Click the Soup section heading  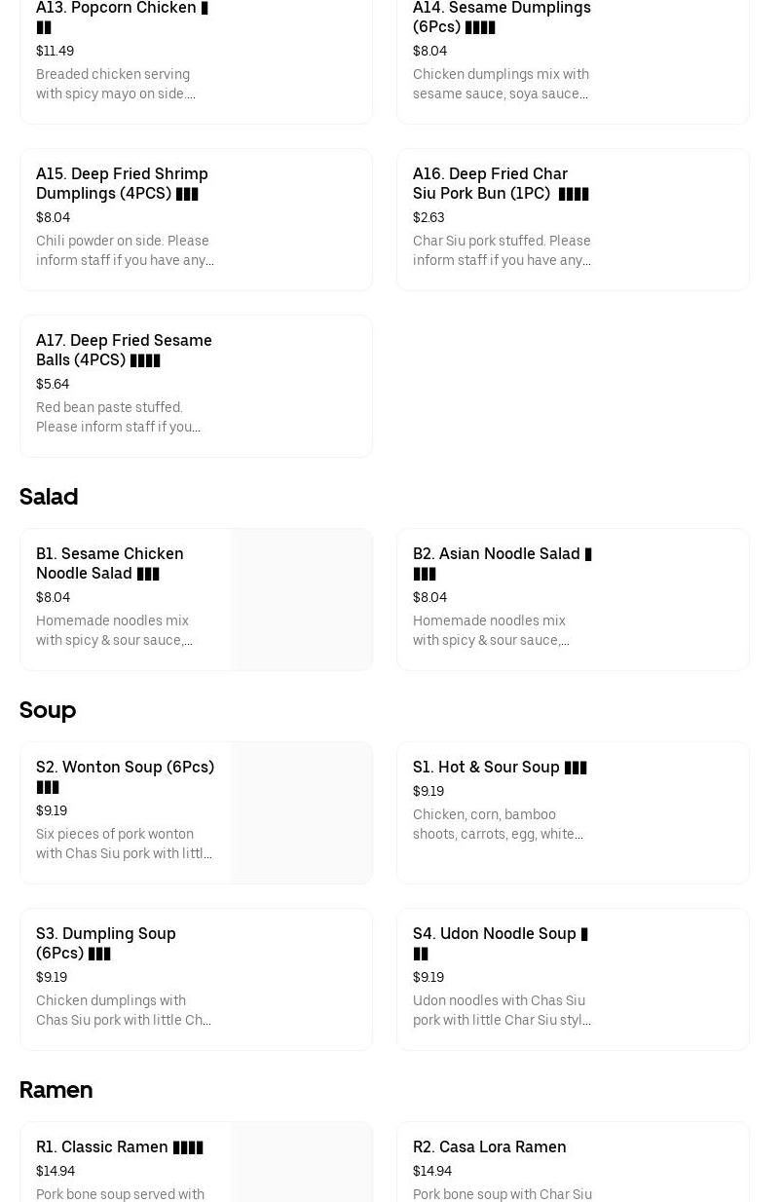[48, 710]
